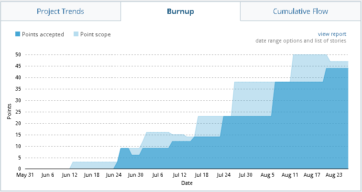Click the 'Jun 30' date axis label
This screenshot has height=192, width=362.
tap(135, 175)
